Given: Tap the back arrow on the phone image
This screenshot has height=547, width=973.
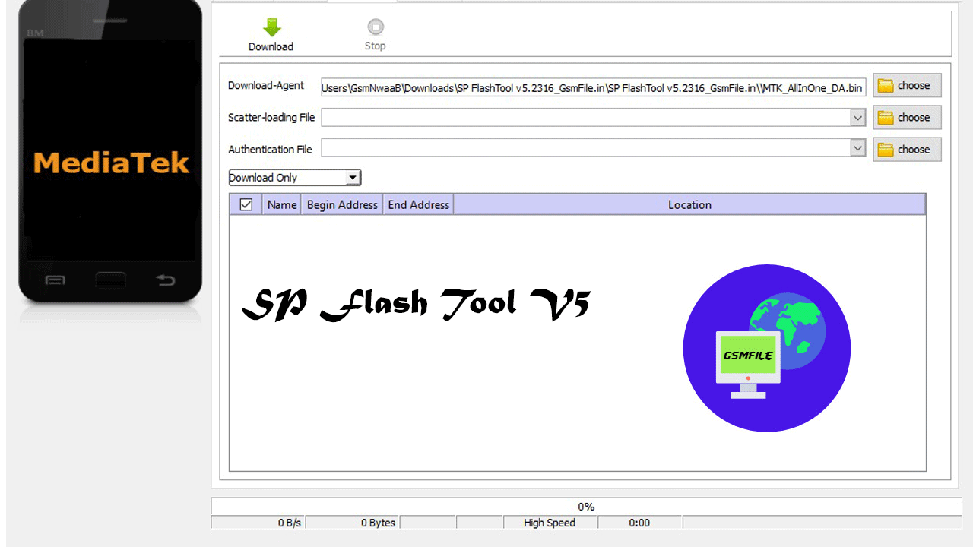Looking at the screenshot, I should pos(166,280).
